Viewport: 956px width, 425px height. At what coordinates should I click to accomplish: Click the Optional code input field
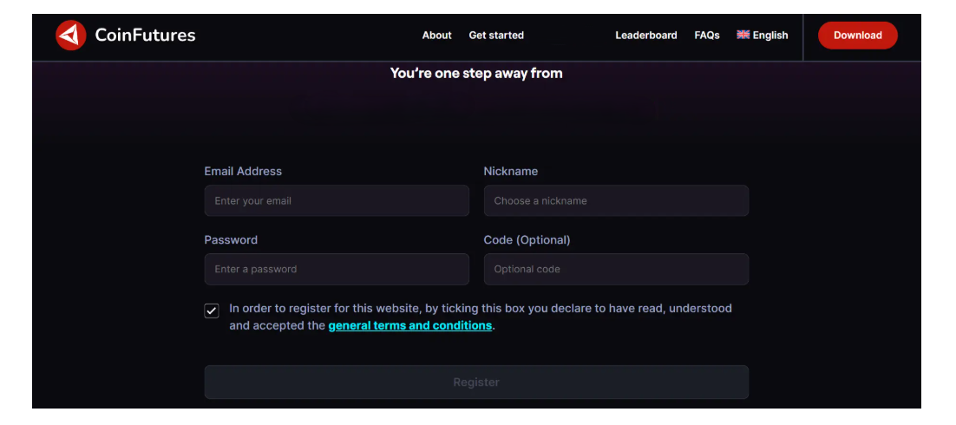(x=616, y=269)
